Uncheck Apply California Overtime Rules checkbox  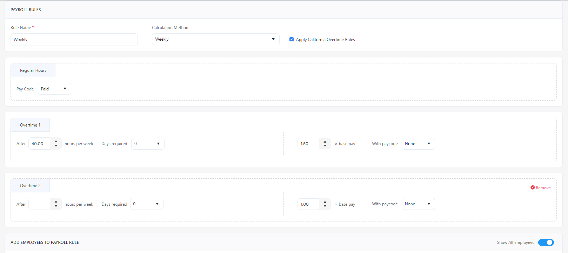[x=292, y=39]
